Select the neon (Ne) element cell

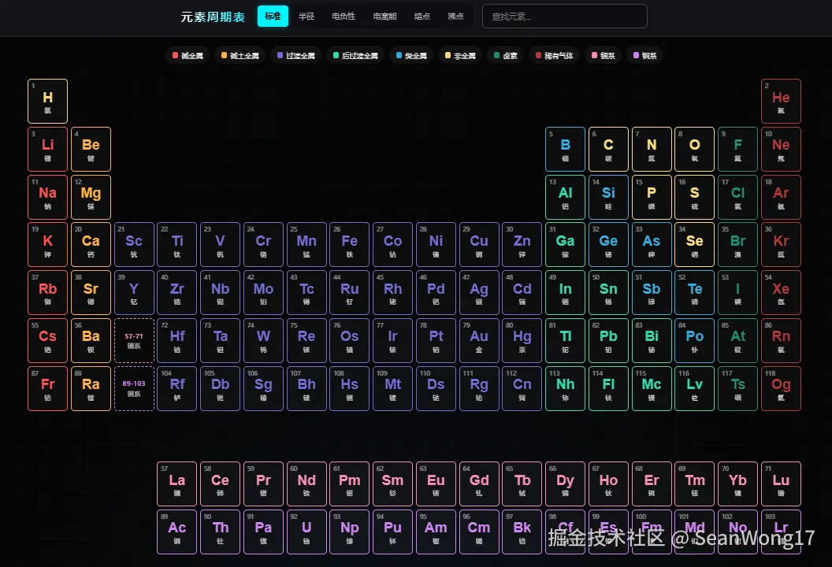[x=781, y=149]
